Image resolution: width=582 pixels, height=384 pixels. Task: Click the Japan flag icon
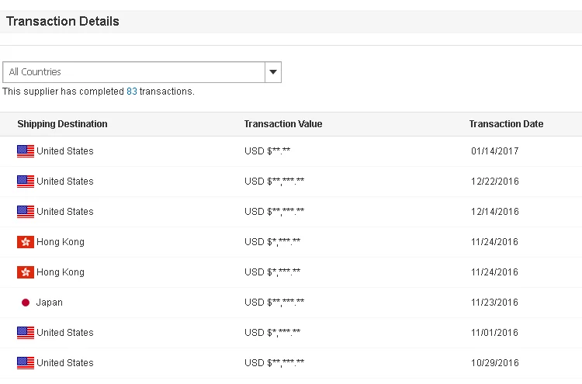point(26,303)
